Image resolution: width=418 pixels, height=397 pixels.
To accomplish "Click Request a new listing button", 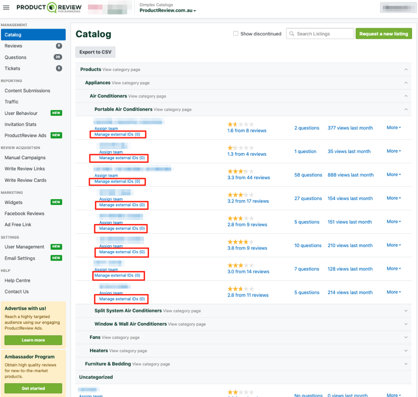I will tap(384, 34).
